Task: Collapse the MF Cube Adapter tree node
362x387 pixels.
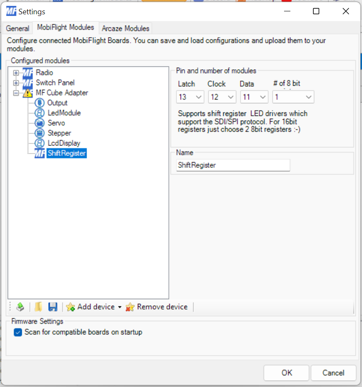Action: 16,93
